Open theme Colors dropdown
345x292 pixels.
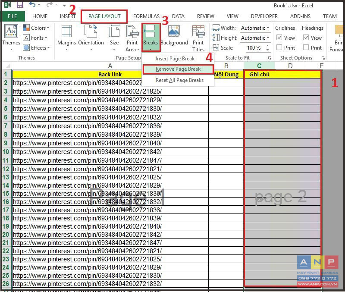click(36, 28)
